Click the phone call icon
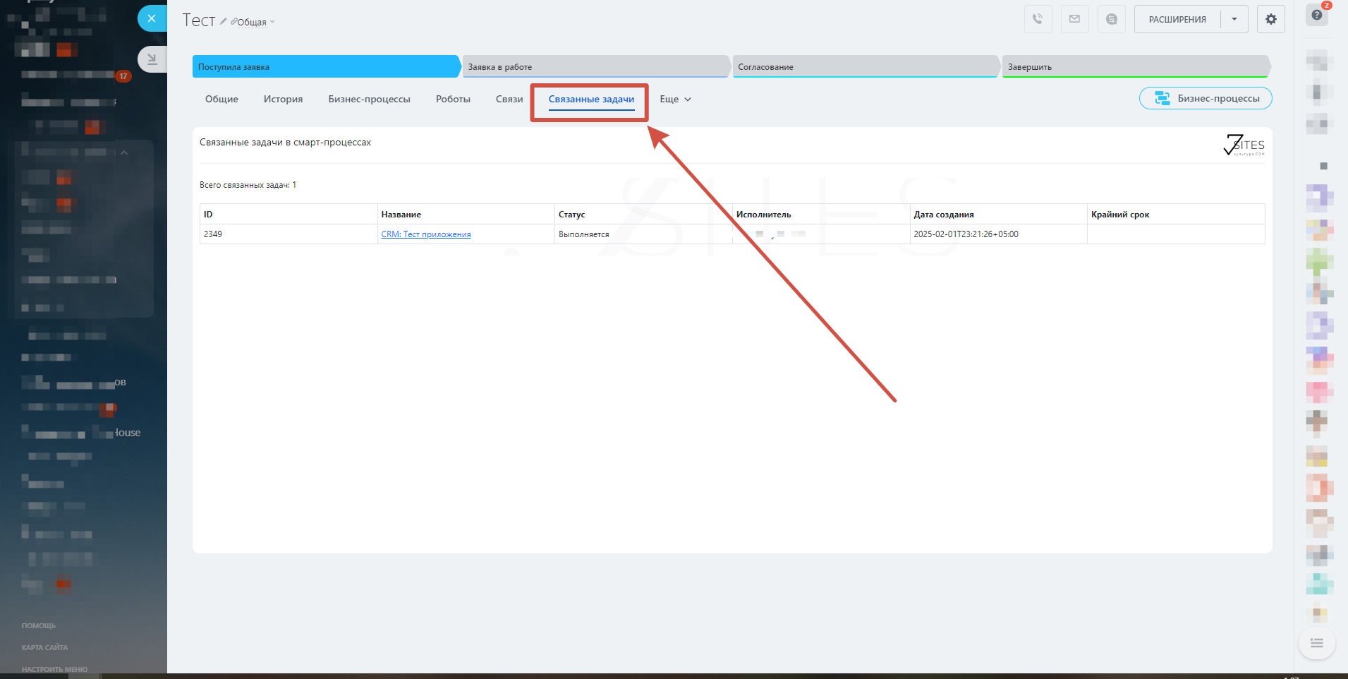 point(1038,19)
